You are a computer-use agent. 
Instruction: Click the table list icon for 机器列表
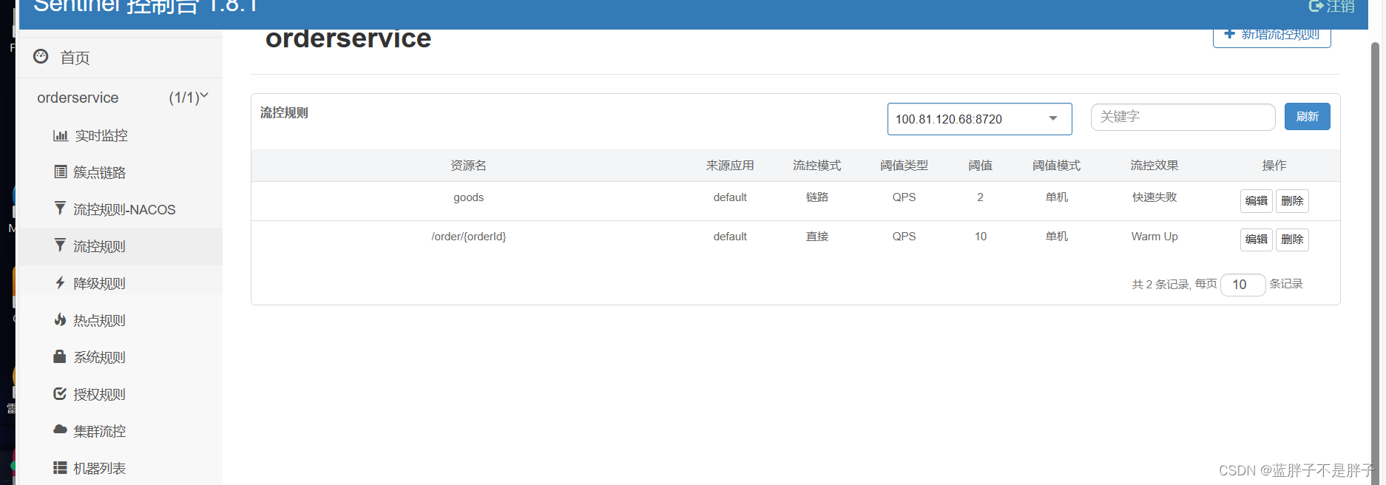pyautogui.click(x=60, y=467)
